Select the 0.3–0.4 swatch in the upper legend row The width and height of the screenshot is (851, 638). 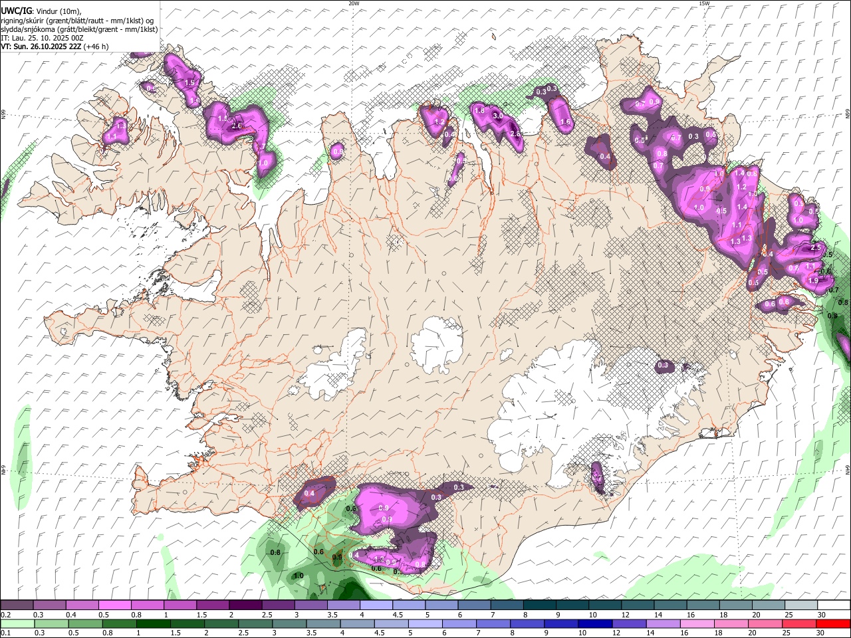(x=49, y=605)
